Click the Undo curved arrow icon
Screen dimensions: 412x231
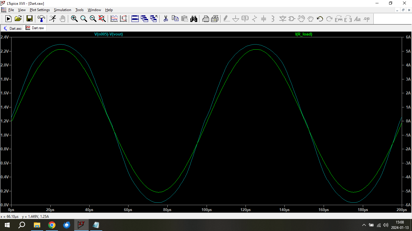pyautogui.click(x=320, y=19)
